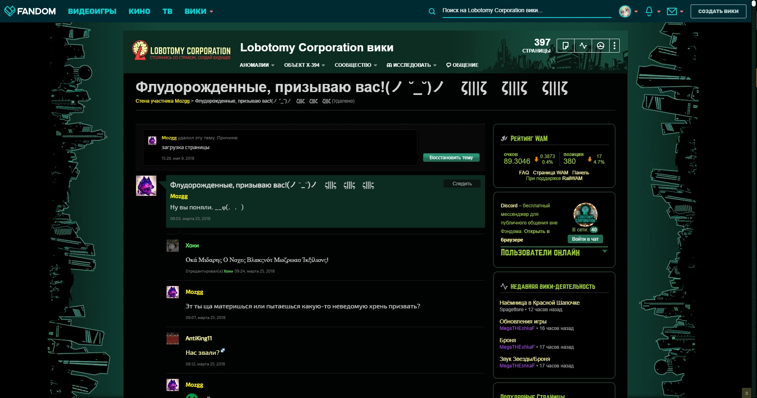Open the Lobotomy Corporation вики title link
The width and height of the screenshot is (757, 398).
317,48
